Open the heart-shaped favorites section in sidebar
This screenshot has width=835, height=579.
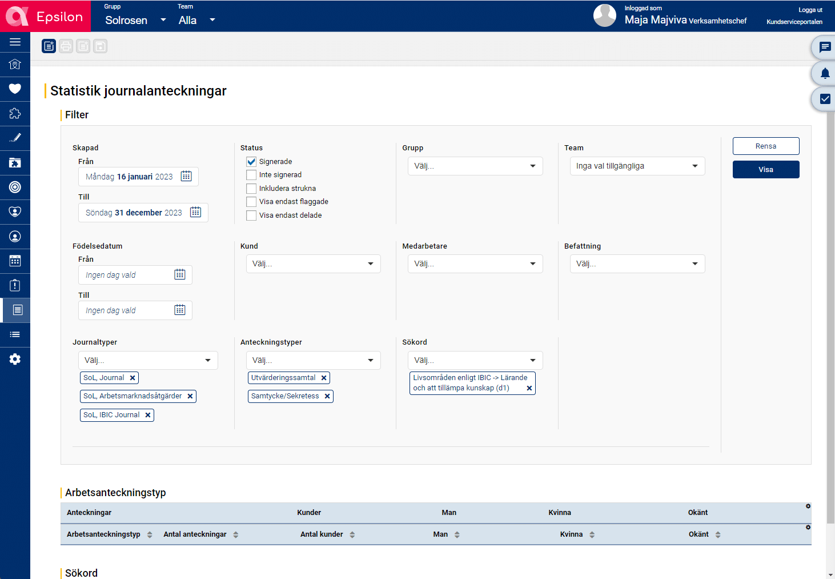pos(15,89)
